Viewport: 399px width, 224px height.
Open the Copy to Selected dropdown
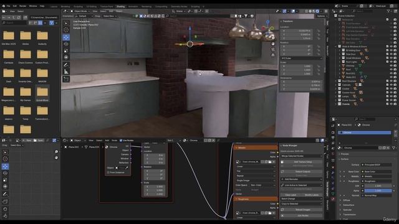(x=302, y=203)
